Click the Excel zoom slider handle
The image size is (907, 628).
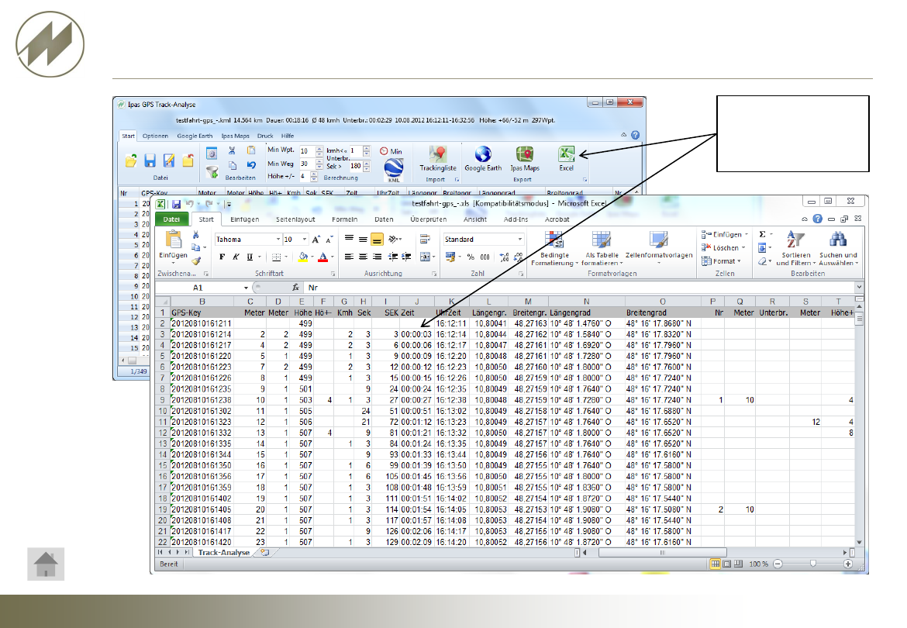pyautogui.click(x=812, y=564)
